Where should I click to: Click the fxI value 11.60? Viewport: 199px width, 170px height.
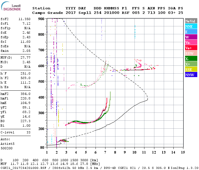pyautogui.click(x=25, y=42)
